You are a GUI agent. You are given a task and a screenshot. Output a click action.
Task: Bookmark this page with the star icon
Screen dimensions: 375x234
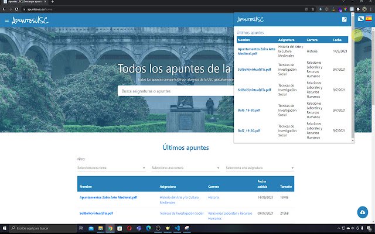[312, 9]
